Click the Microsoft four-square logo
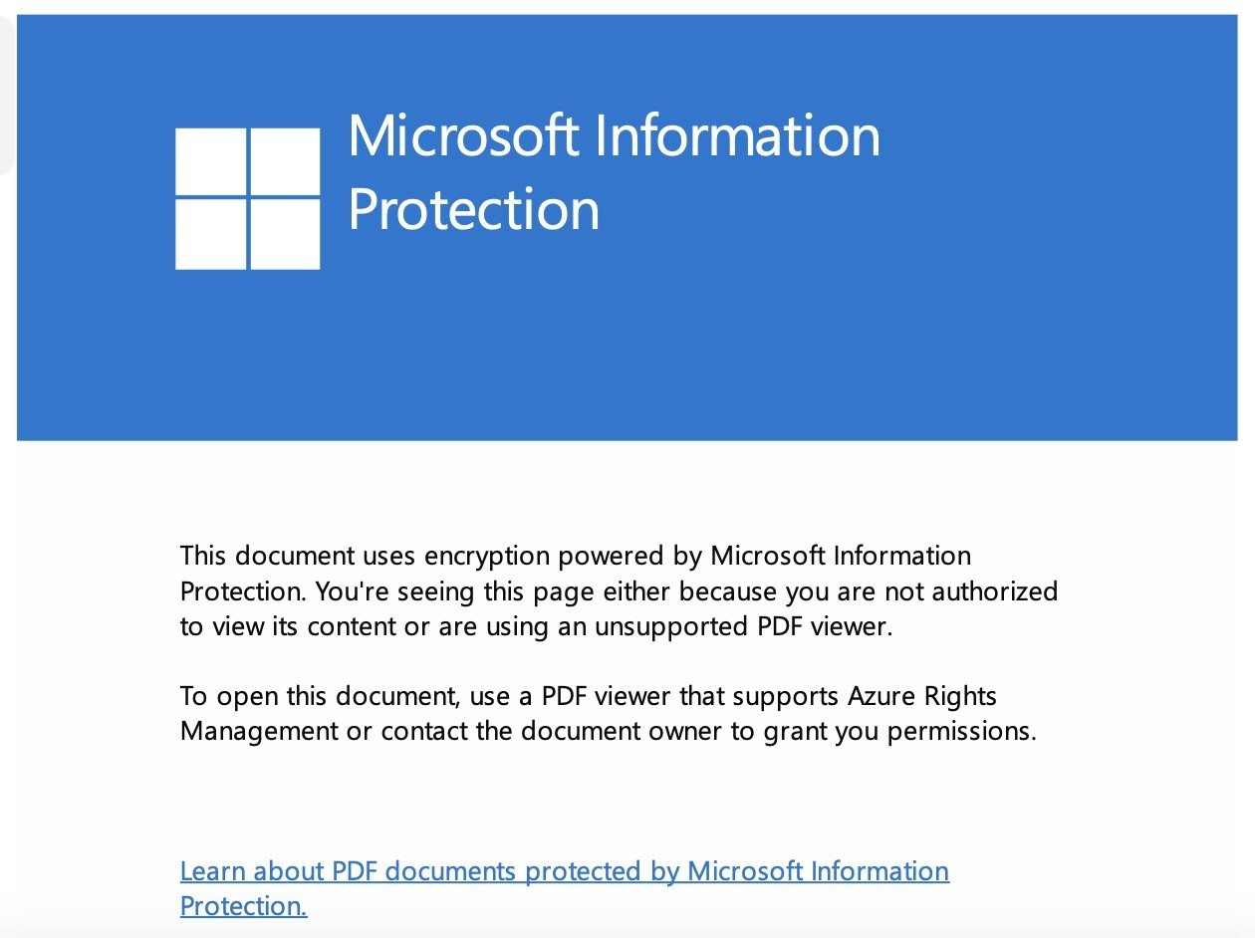The image size is (1255, 938). tap(248, 199)
